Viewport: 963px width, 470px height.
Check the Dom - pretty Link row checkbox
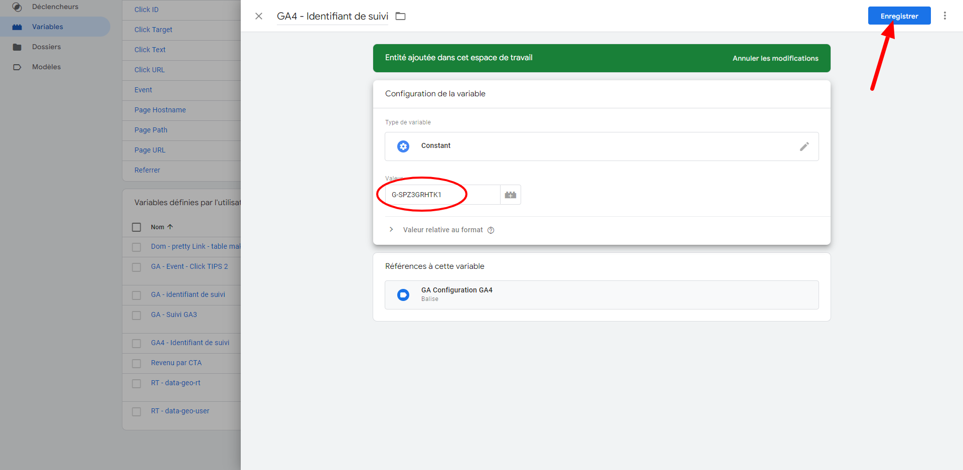tap(136, 247)
